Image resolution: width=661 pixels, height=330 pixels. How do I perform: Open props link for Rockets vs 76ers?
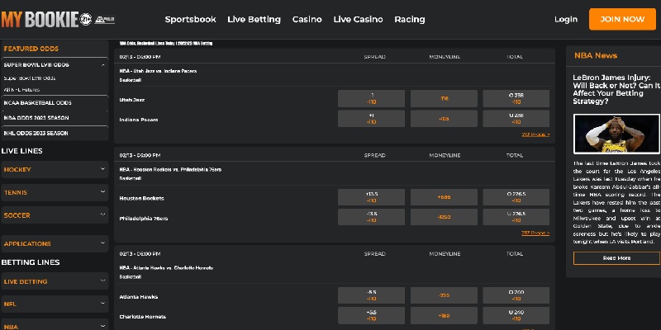(x=535, y=233)
